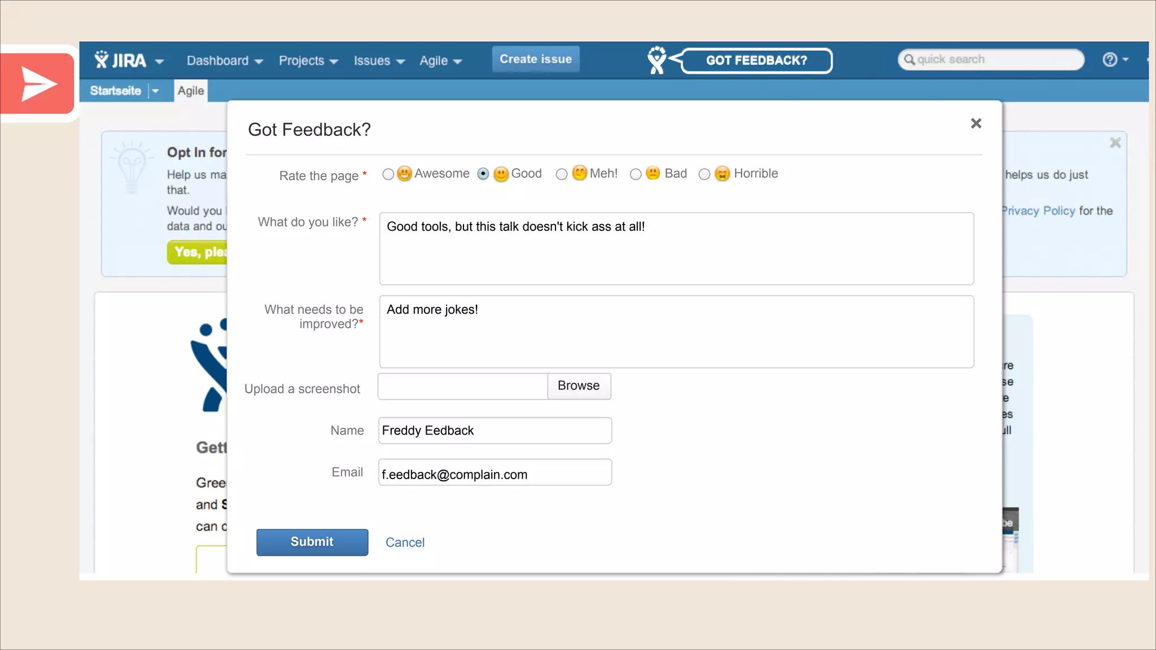Click the 'Horrible' rating label text
The width and height of the screenshot is (1156, 650).
point(756,174)
